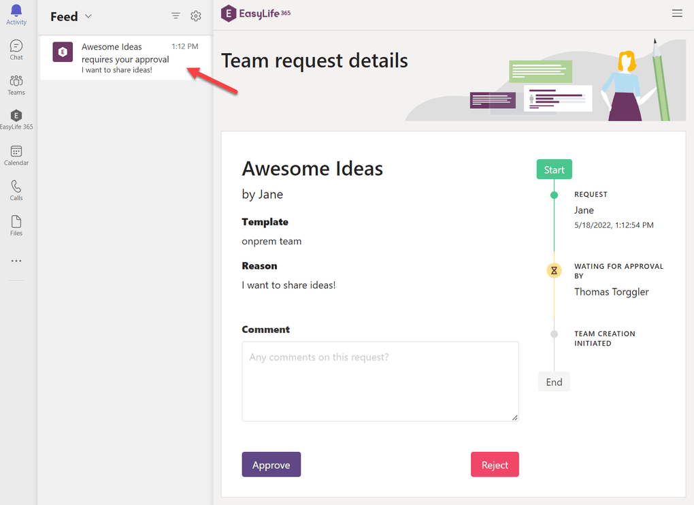The image size is (694, 505).
Task: Open the hamburger menu at top right
Action: point(677,14)
